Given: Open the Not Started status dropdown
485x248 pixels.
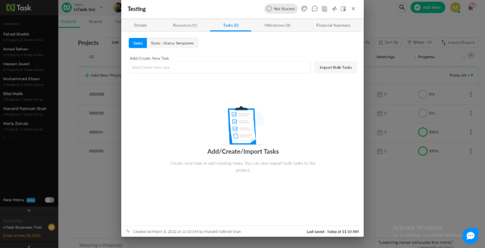Looking at the screenshot, I should [281, 9].
